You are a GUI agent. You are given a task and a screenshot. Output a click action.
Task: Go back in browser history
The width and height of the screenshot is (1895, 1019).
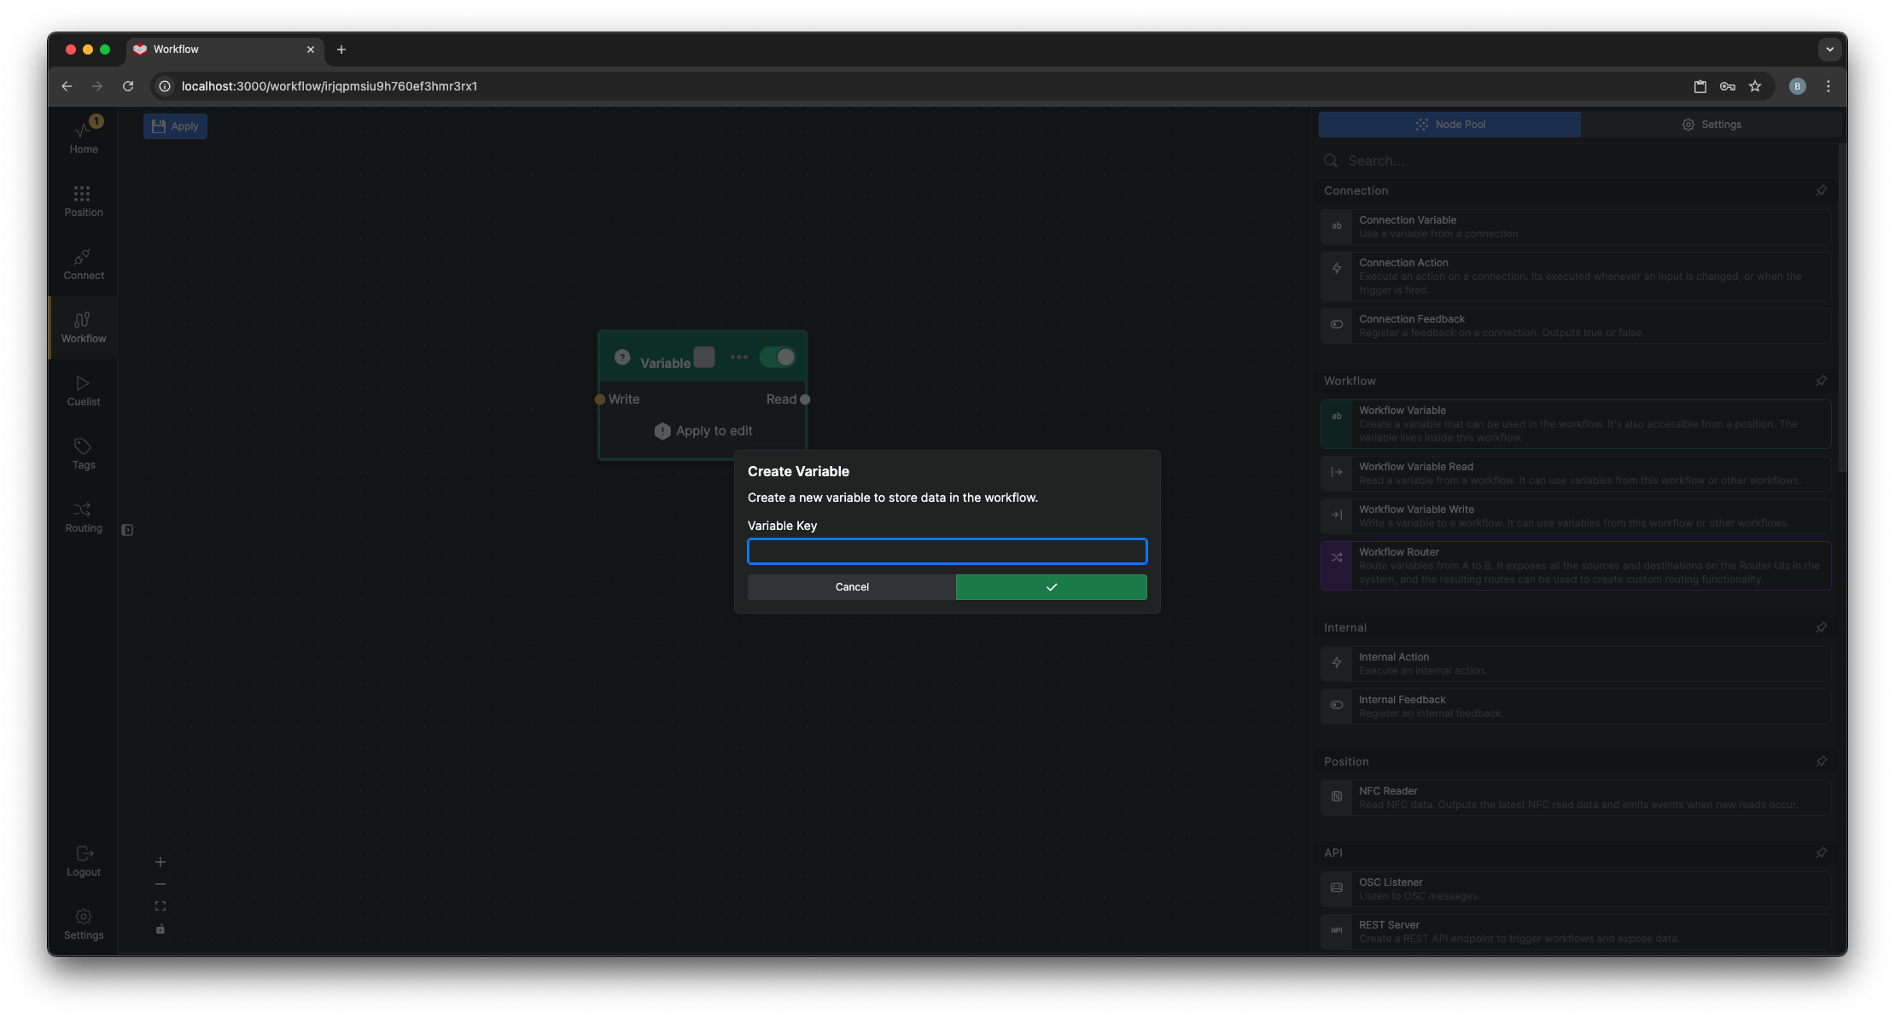(x=67, y=86)
